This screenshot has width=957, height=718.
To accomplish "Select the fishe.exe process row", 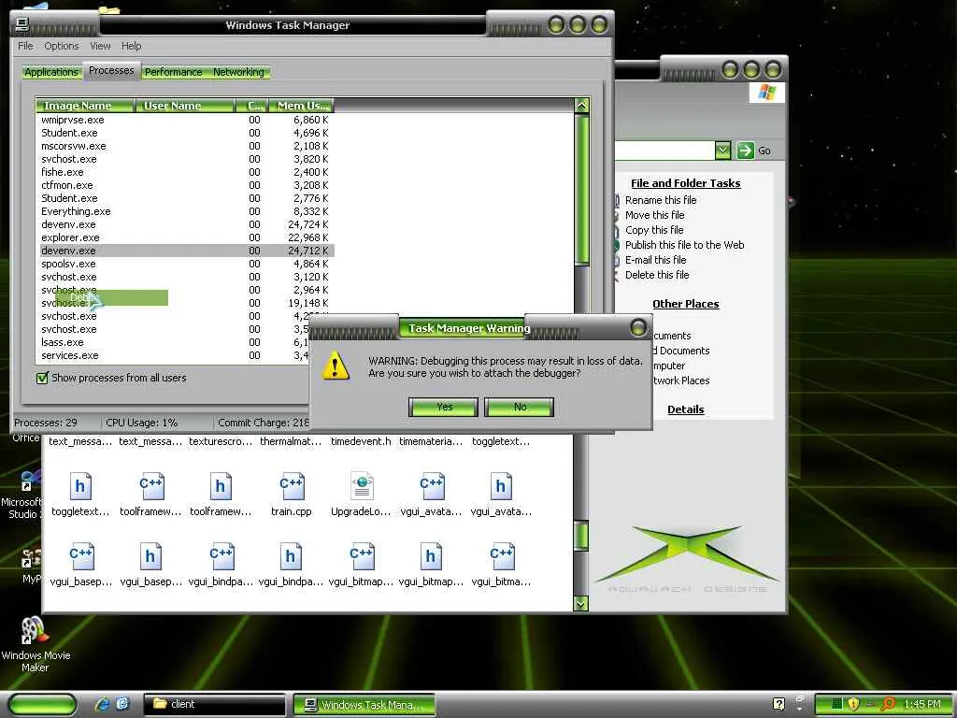I will click(x=185, y=172).
